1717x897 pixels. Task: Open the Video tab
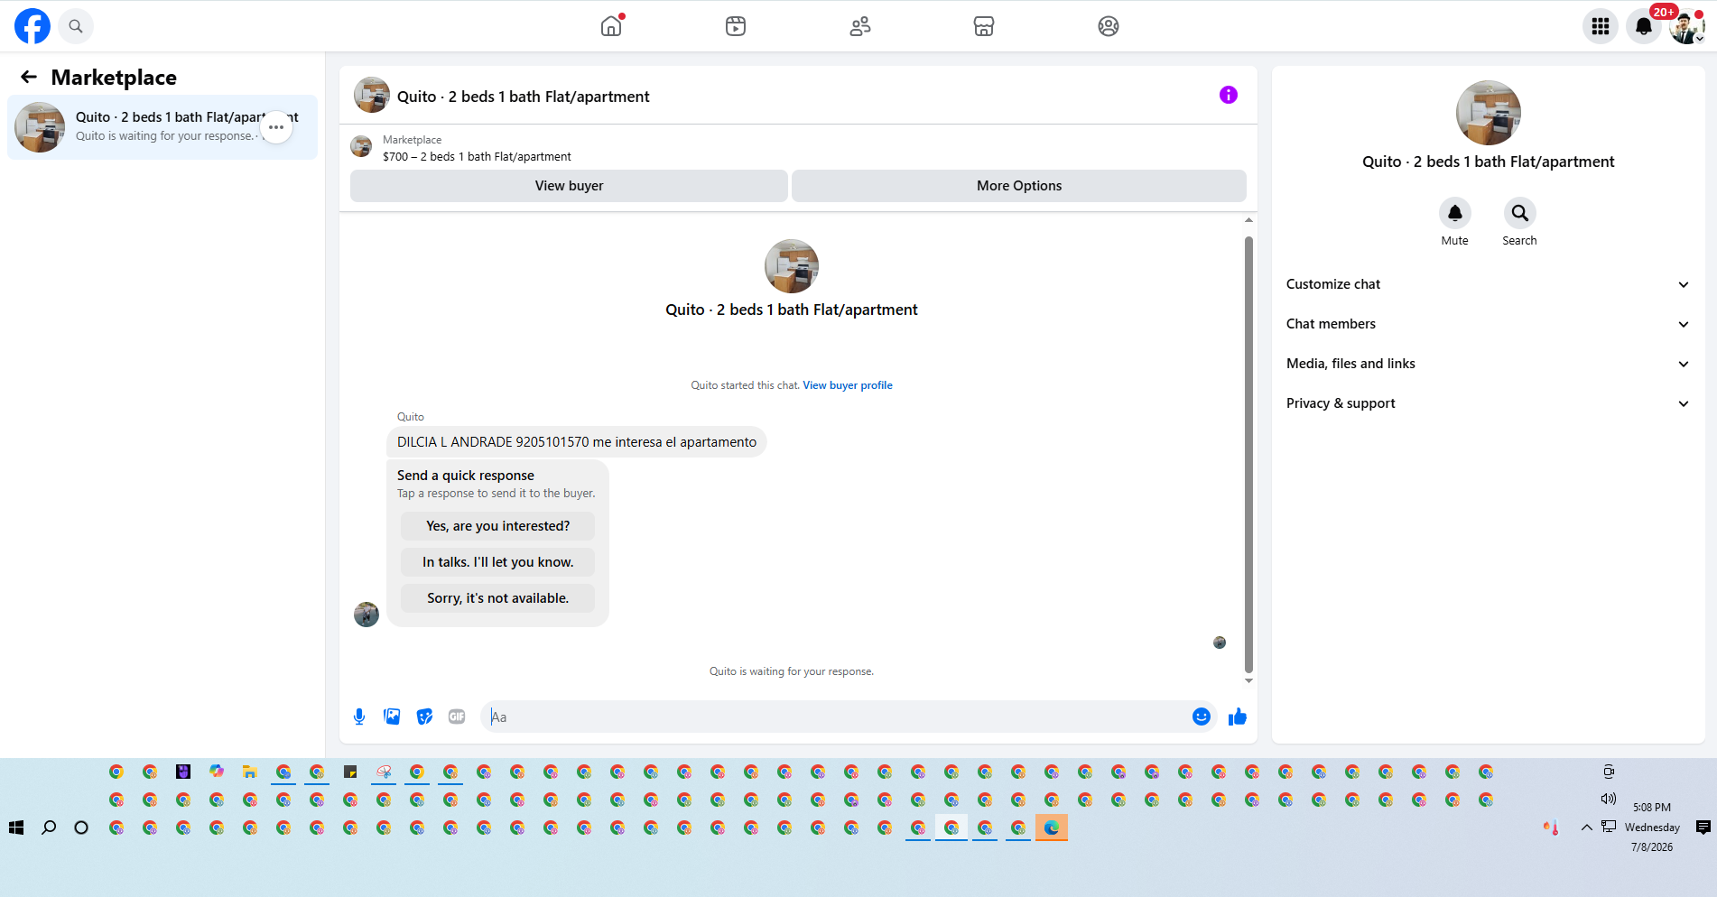pyautogui.click(x=736, y=26)
